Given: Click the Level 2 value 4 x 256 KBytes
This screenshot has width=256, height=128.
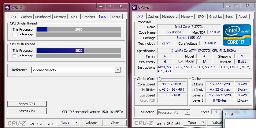Looking at the screenshot, I should (220, 95).
